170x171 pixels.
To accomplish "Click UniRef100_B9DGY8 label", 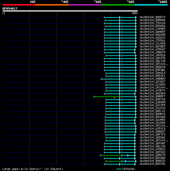I will (x=152, y=67).
